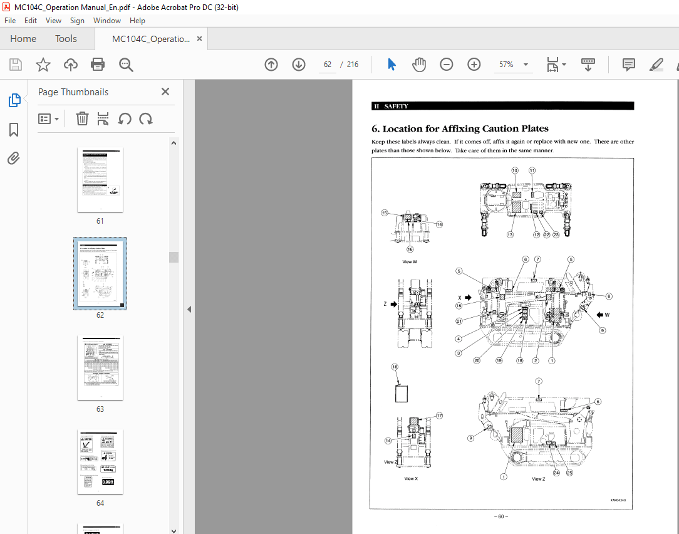
Task: Rotate the selected page counterclockwise
Action: [125, 118]
